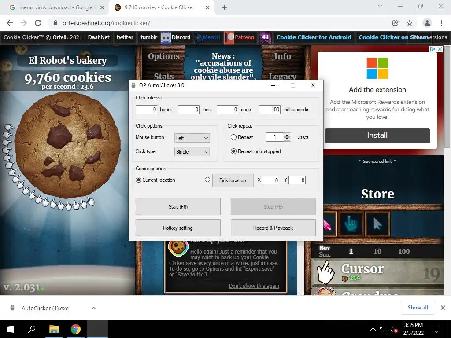Open the notification center icon

(436, 329)
